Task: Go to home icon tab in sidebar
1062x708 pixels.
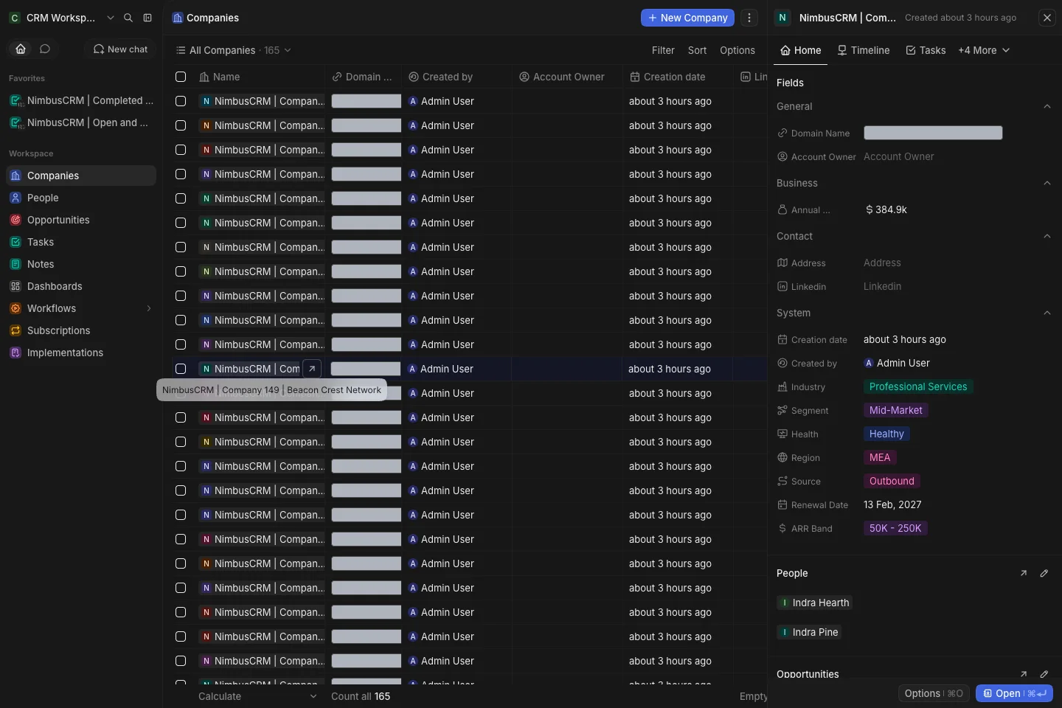Action: pos(21,49)
